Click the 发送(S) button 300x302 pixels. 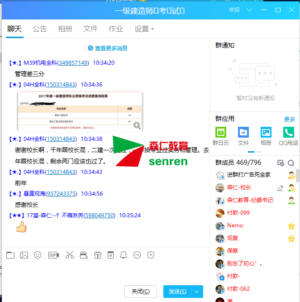coord(177,292)
